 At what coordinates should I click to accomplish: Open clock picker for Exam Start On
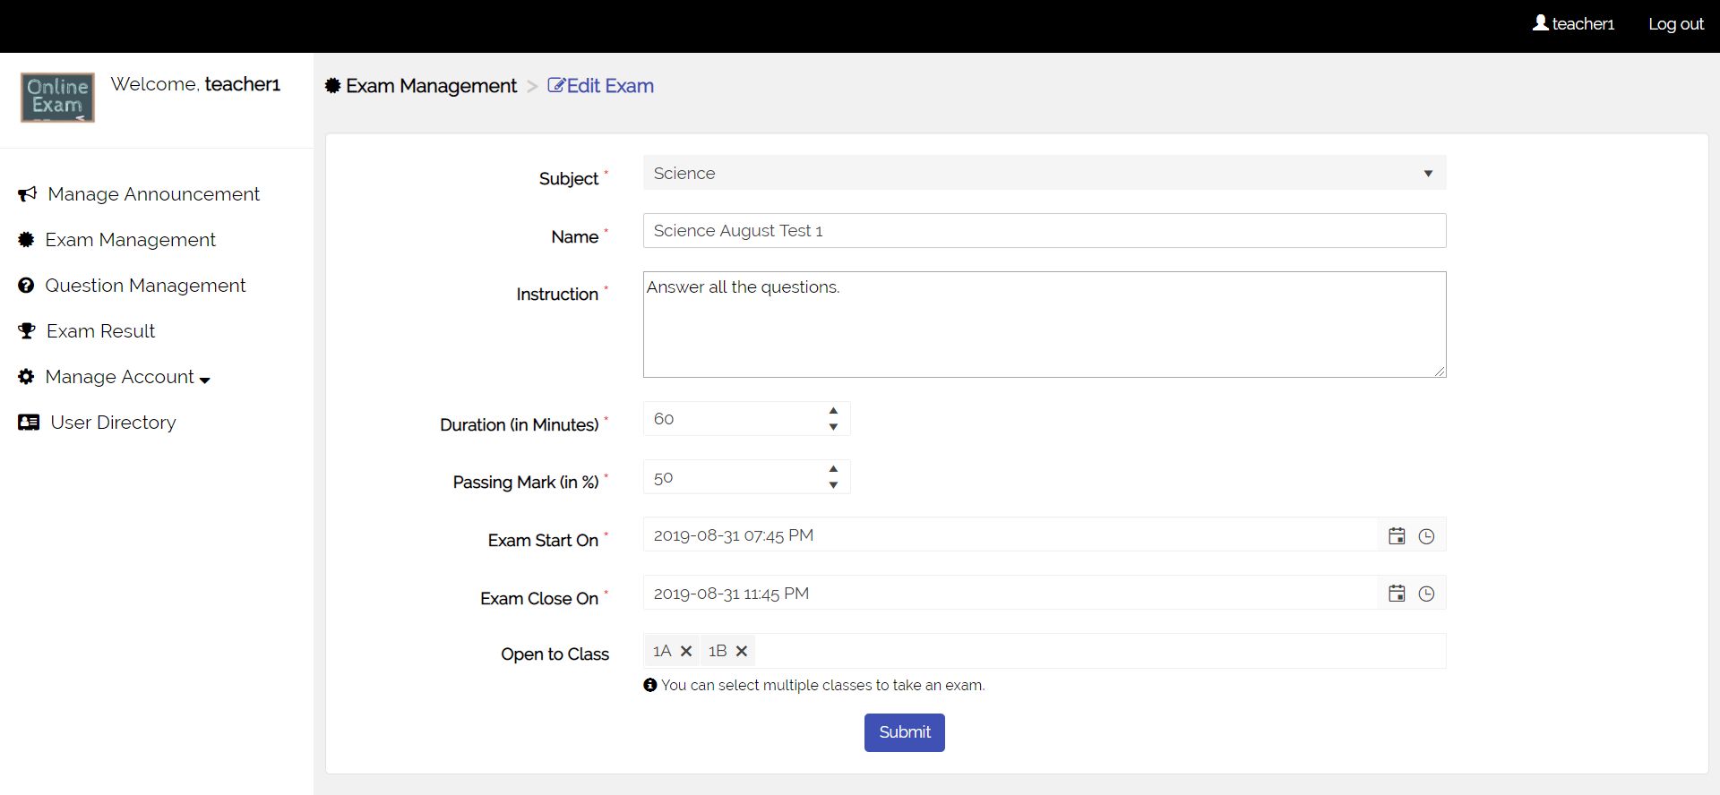1426,536
